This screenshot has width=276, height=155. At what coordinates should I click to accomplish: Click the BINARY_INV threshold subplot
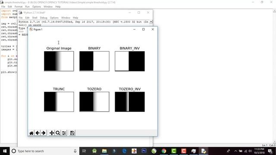coord(130,61)
